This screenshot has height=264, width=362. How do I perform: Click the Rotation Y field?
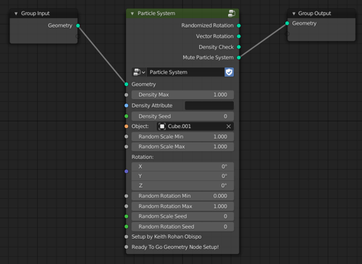pyautogui.click(x=182, y=176)
